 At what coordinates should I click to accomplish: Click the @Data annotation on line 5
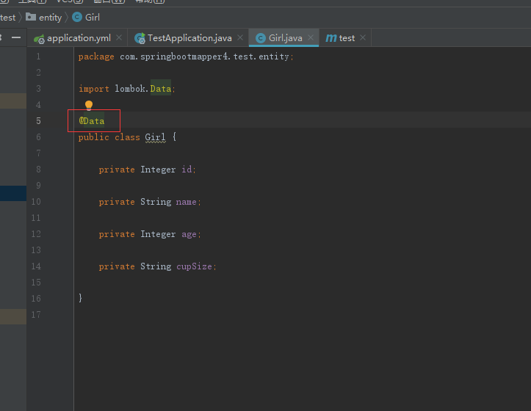(x=92, y=121)
